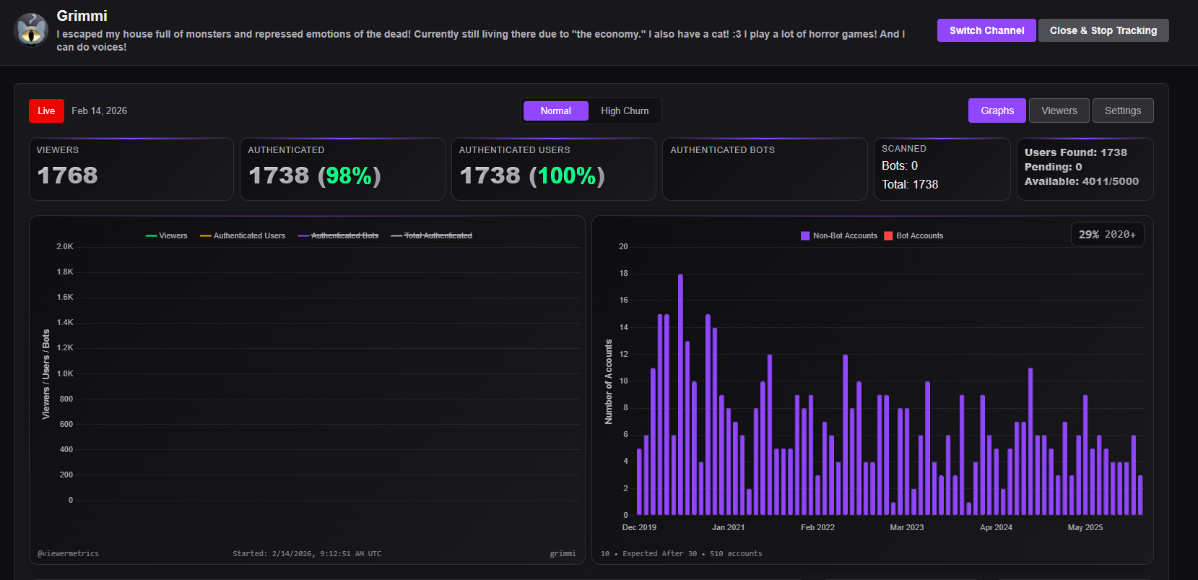Select the Normal mode toggle
This screenshot has width=1198, height=580.
click(x=555, y=111)
